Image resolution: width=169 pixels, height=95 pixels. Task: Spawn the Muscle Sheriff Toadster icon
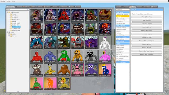tap(36, 70)
